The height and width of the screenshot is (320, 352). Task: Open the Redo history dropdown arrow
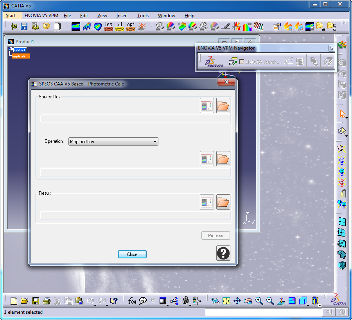coord(107,306)
